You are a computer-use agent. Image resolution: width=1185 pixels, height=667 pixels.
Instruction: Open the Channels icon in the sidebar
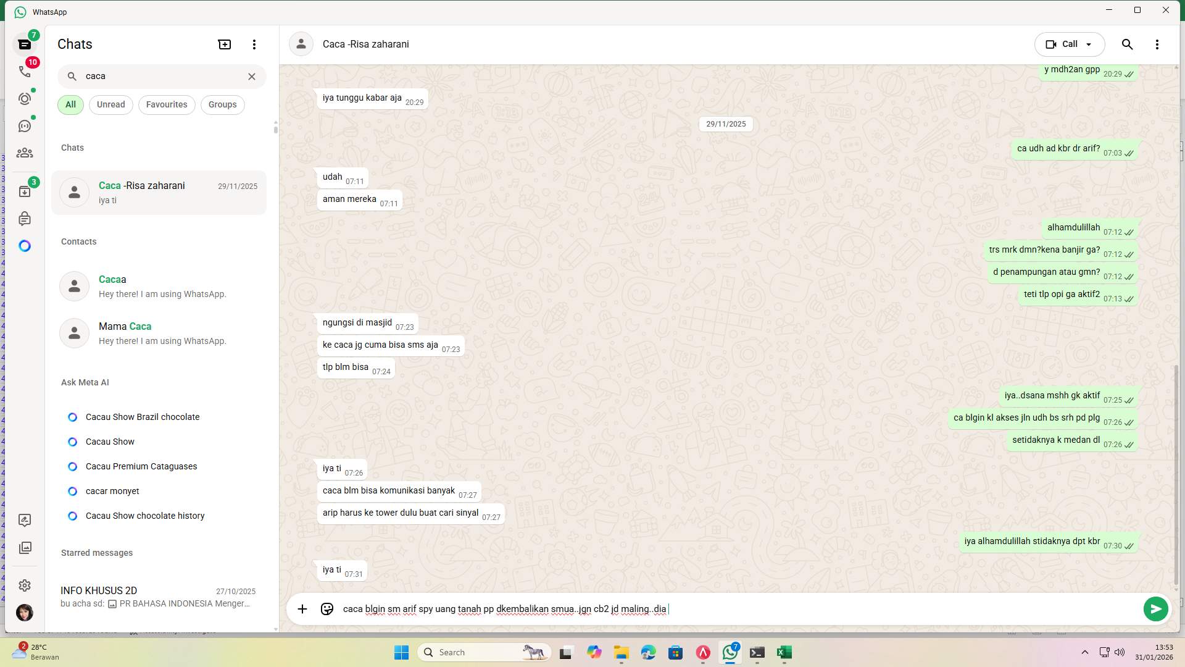coord(25,125)
